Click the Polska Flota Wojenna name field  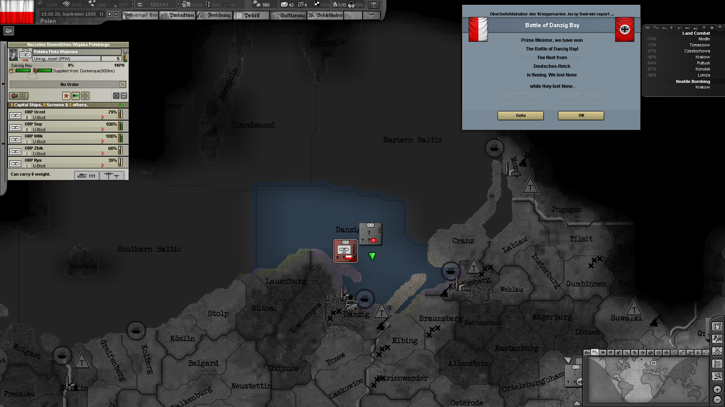tap(77, 52)
